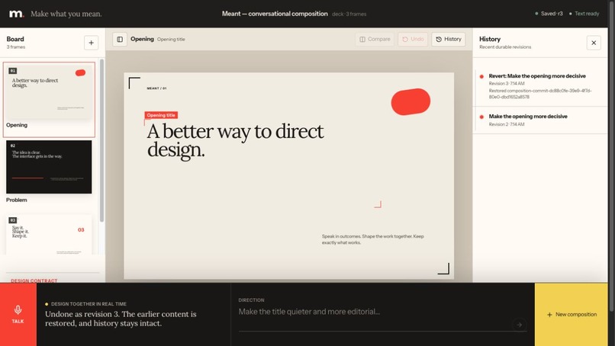The image size is (615, 346).
Task: Click the 'Restored composition-commit' hash text
Action: pyautogui.click(x=540, y=94)
